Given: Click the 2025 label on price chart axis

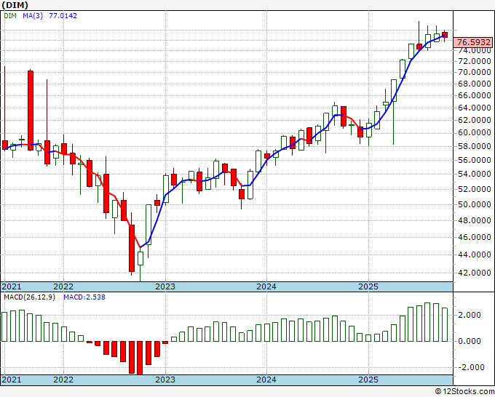Looking at the screenshot, I should point(368,286).
